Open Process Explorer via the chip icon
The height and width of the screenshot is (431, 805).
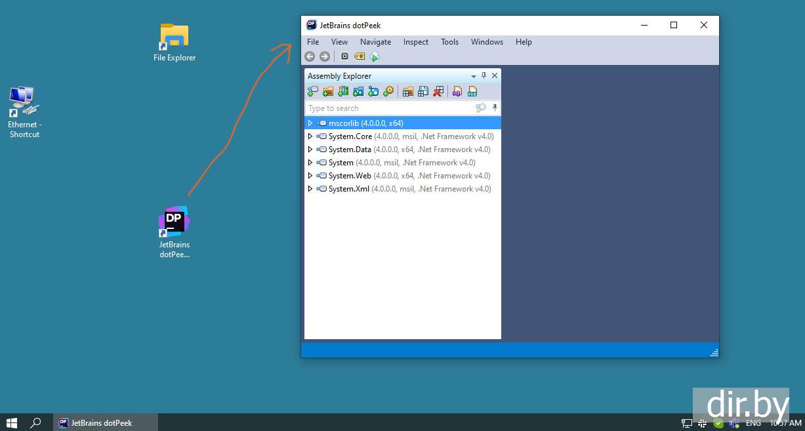tap(344, 56)
